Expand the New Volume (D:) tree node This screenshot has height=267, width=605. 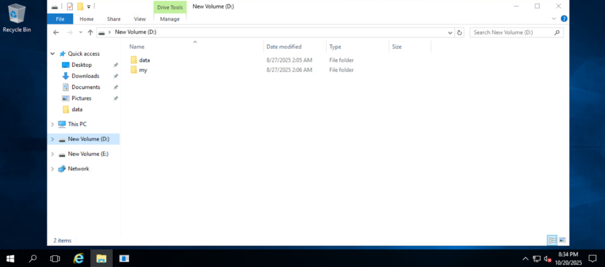click(53, 139)
